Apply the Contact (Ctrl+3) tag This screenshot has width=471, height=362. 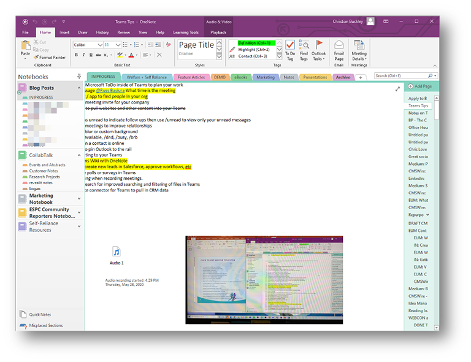click(252, 56)
